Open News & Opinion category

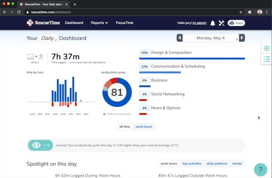[x=166, y=108]
